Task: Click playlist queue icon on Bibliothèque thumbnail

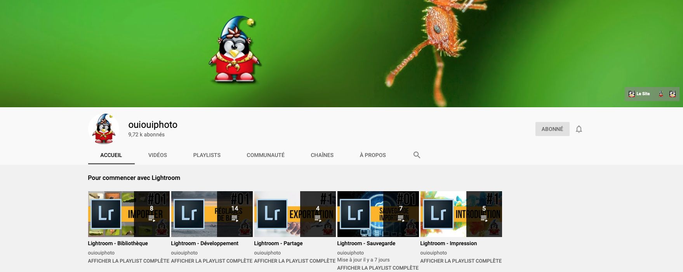Action: pos(152,219)
